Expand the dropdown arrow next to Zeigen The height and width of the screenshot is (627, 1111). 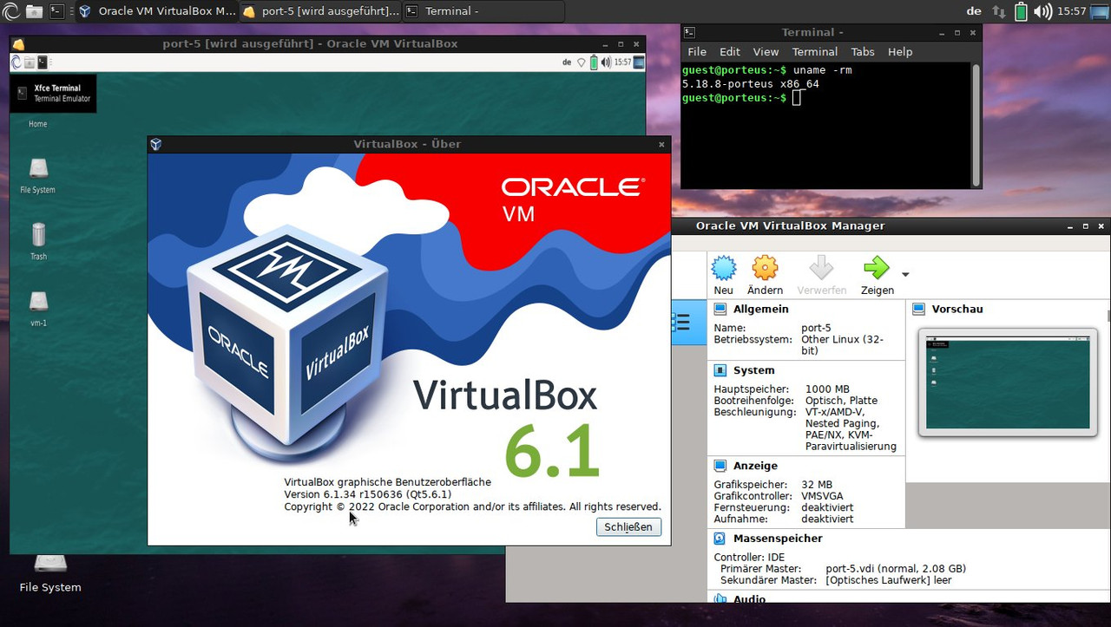[x=905, y=275]
